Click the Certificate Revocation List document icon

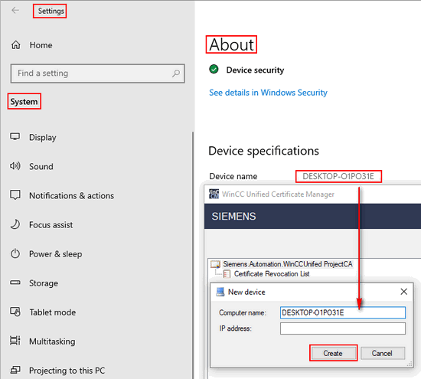[227, 274]
